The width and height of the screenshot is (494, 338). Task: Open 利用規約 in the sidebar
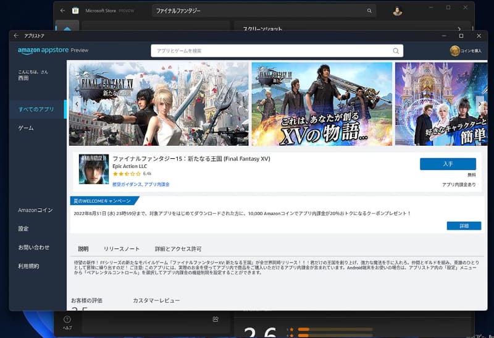tap(28, 266)
